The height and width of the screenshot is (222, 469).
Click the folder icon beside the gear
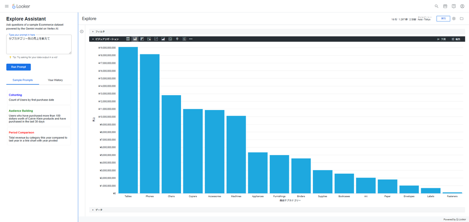point(462,19)
